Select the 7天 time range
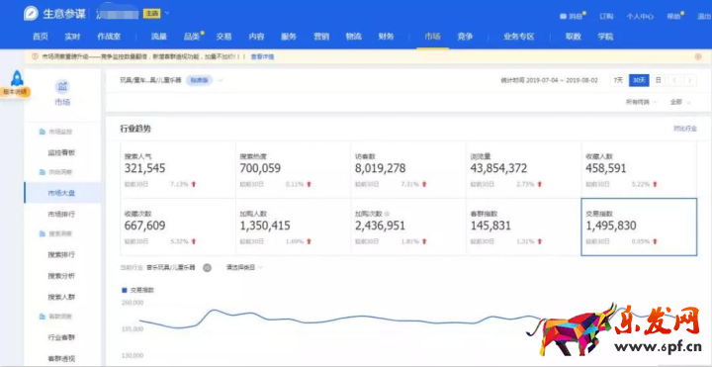 618,80
